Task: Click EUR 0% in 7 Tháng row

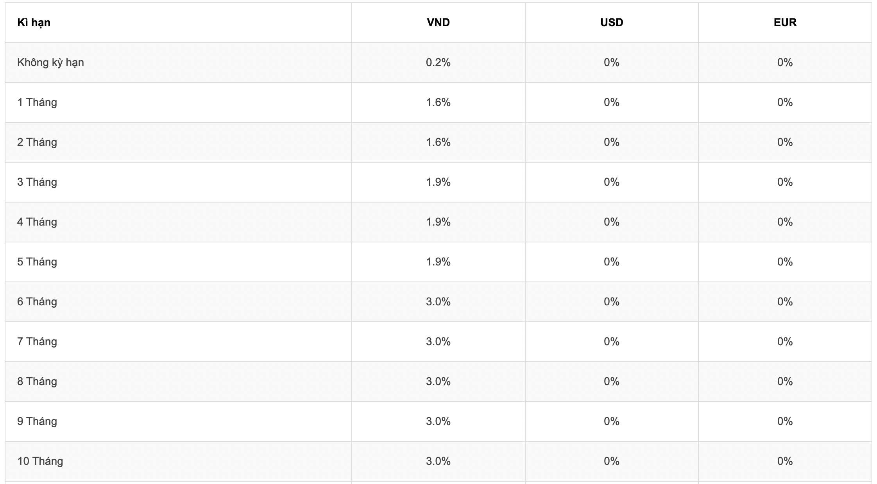Action: click(x=785, y=342)
